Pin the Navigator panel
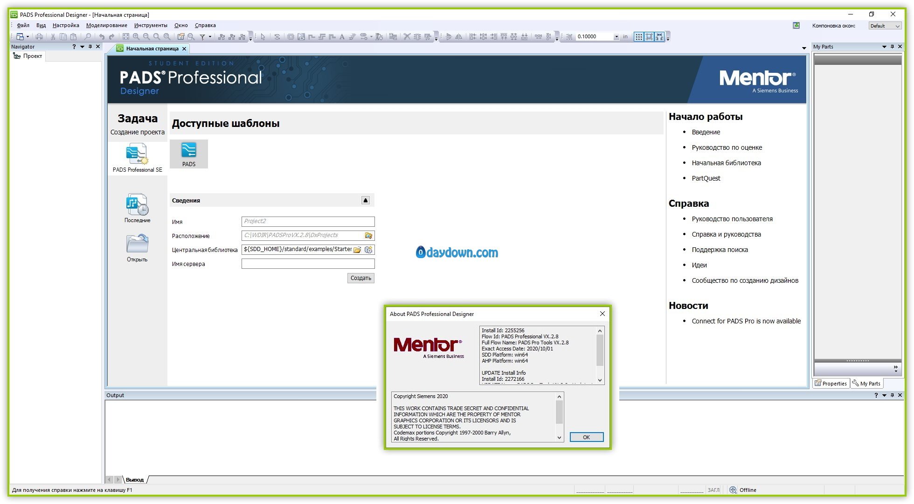This screenshot has height=504, width=914. (90, 47)
